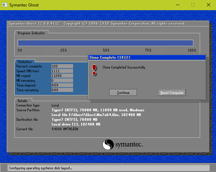
Task: Click the Symantec logo at the bottom
Action: pos(123,145)
